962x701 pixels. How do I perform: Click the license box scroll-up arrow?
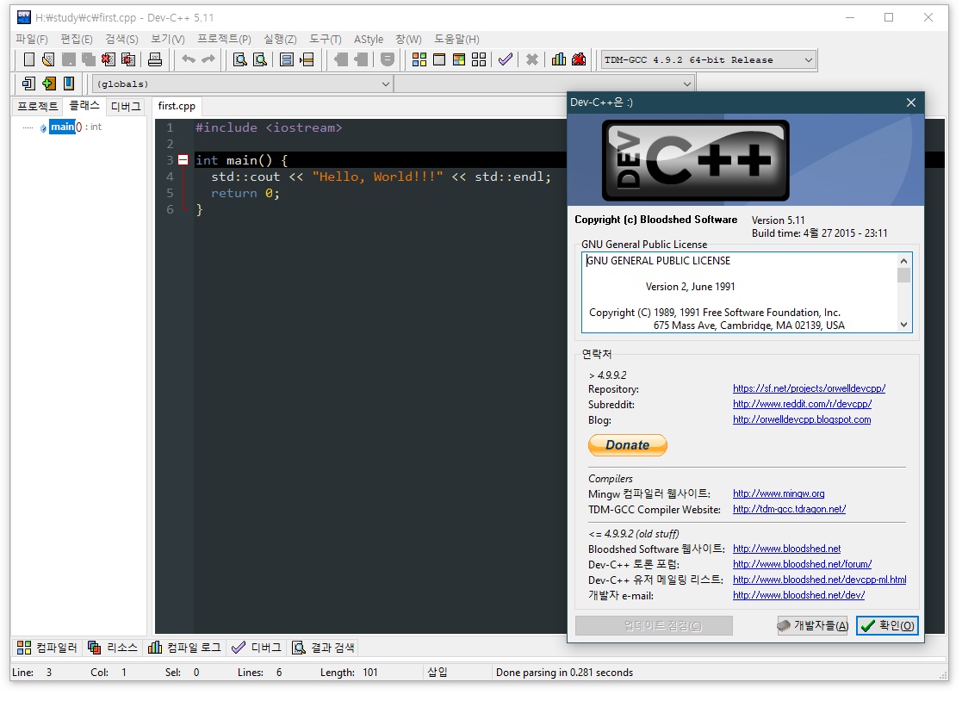pyautogui.click(x=903, y=261)
